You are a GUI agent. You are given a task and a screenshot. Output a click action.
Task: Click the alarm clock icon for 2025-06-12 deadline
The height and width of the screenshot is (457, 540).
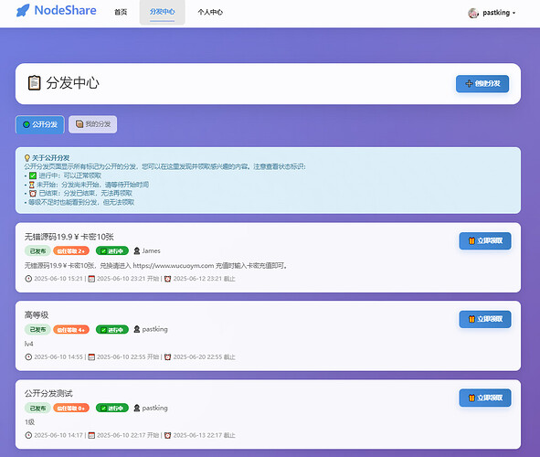click(x=168, y=279)
